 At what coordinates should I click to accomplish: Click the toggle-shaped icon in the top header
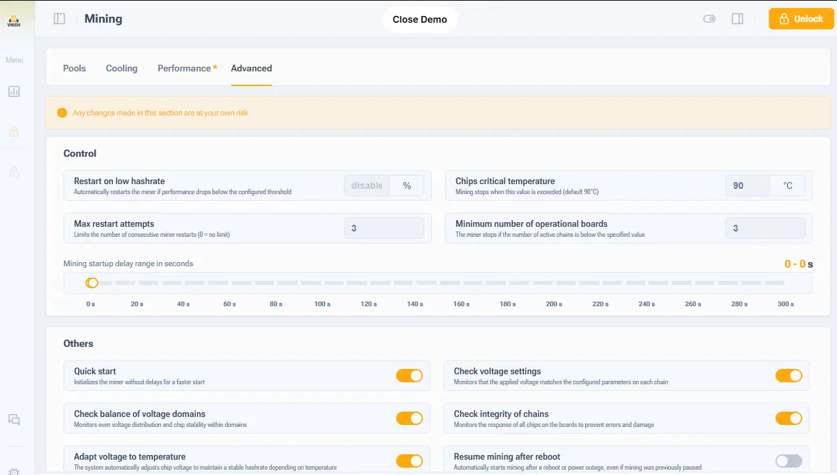(x=709, y=19)
